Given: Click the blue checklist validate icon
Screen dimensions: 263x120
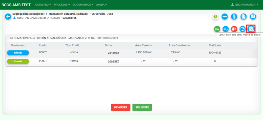Looking at the screenshot, I should [226, 29].
